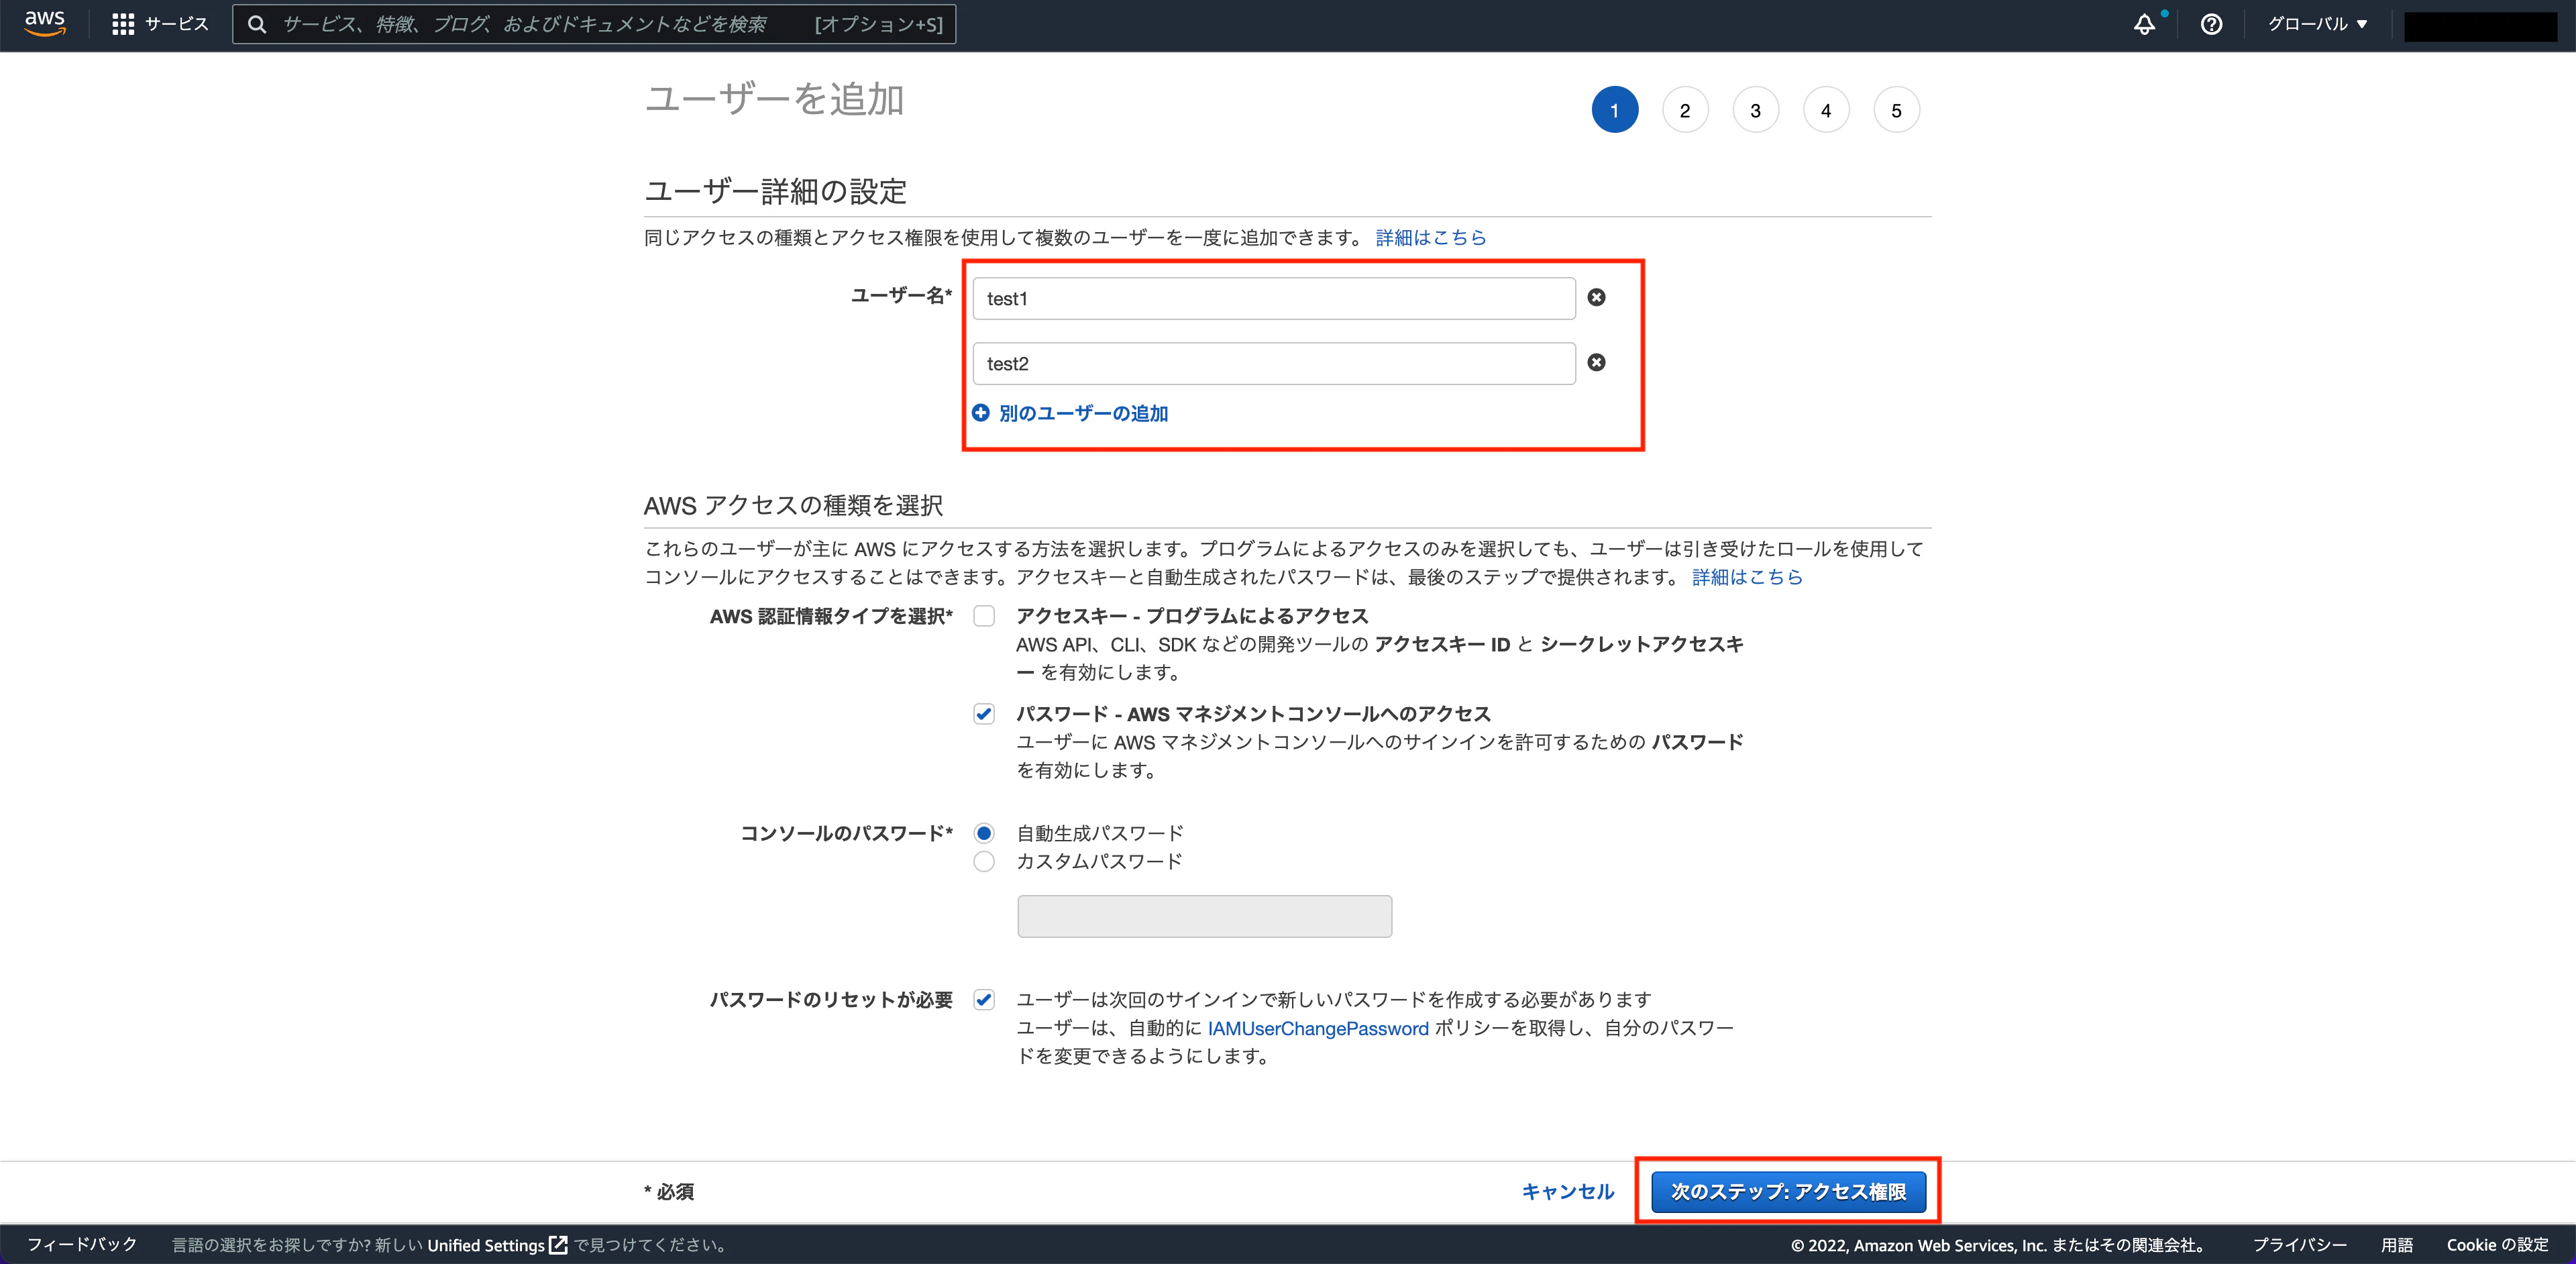The width and height of the screenshot is (2576, 1264).
Task: Toggle the password reset required checkbox
Action: (x=984, y=999)
